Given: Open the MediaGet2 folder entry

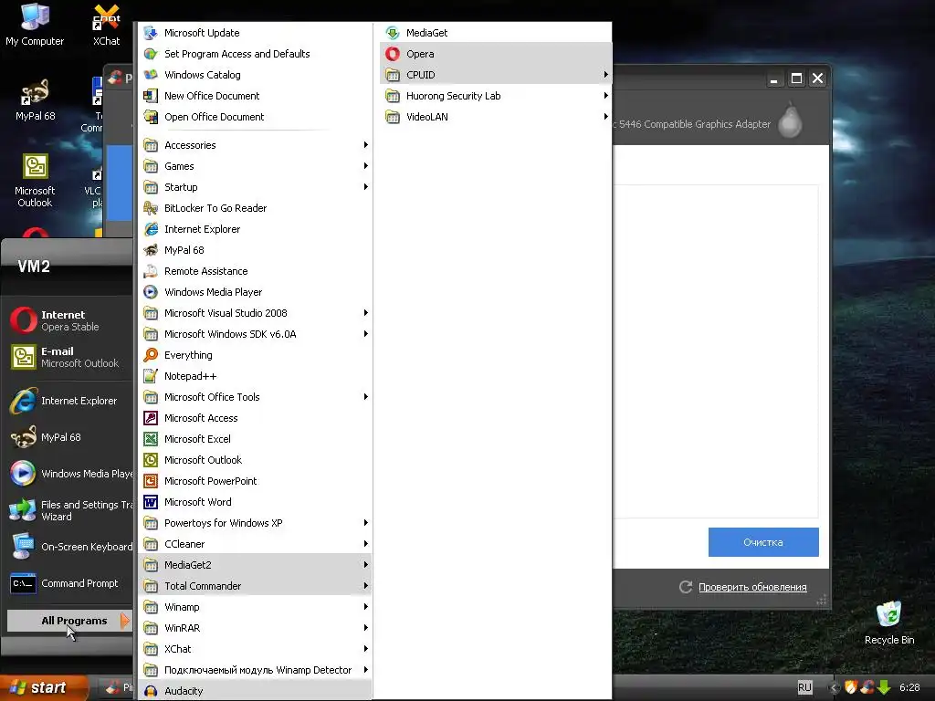Looking at the screenshot, I should pyautogui.click(x=256, y=565).
